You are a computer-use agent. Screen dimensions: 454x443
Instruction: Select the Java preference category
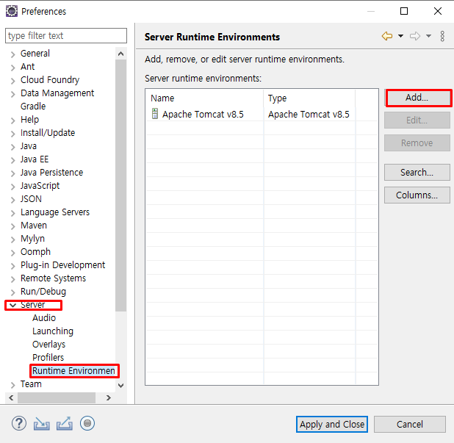point(29,146)
